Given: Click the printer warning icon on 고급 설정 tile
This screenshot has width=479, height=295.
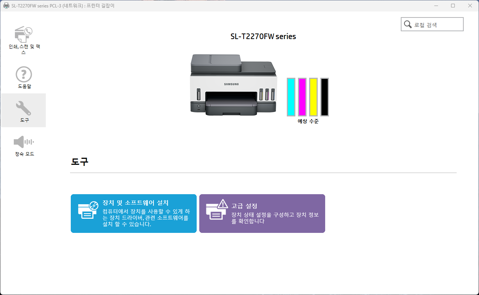Looking at the screenshot, I should coord(217,209).
